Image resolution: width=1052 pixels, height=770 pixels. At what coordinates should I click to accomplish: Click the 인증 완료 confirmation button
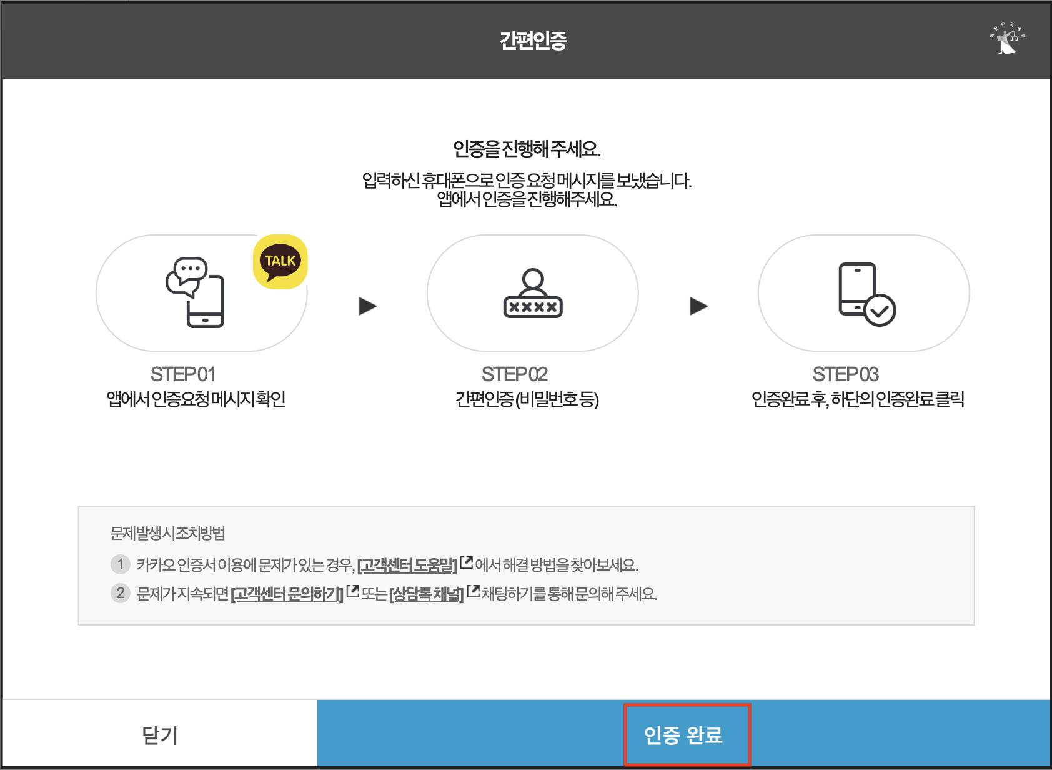(x=686, y=735)
